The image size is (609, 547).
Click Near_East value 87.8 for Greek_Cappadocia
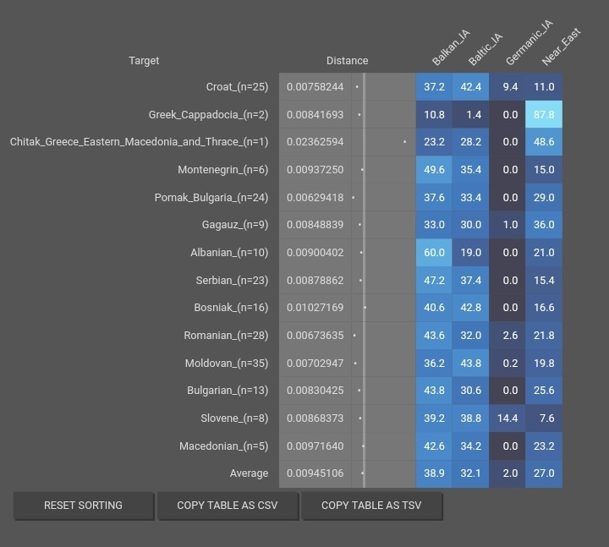544,115
